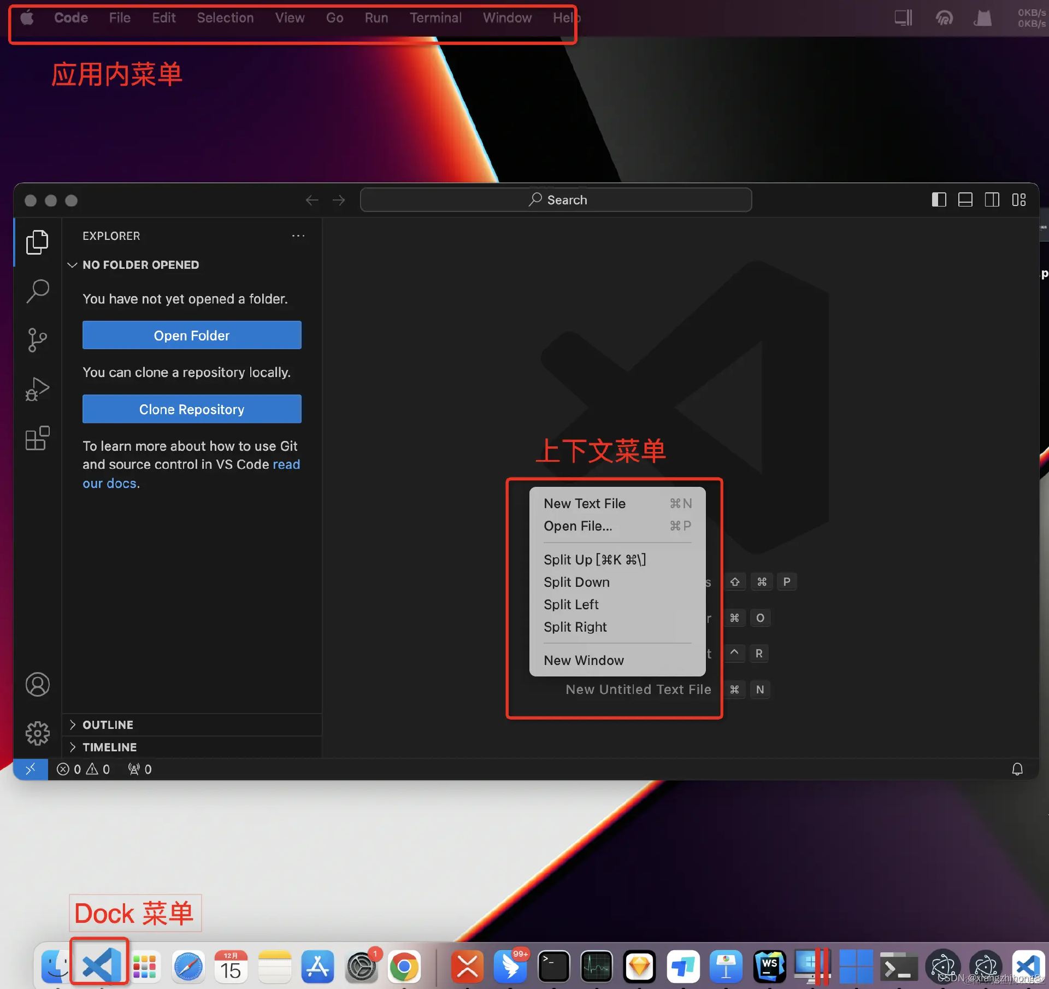Select New Text File from context menu
The image size is (1049, 989).
click(585, 503)
